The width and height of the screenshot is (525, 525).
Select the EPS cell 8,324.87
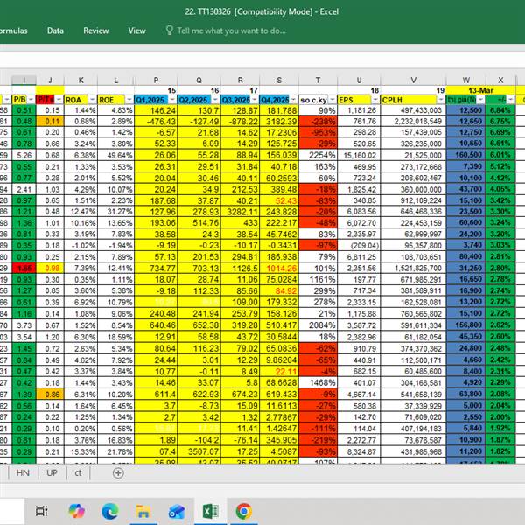pos(359,451)
